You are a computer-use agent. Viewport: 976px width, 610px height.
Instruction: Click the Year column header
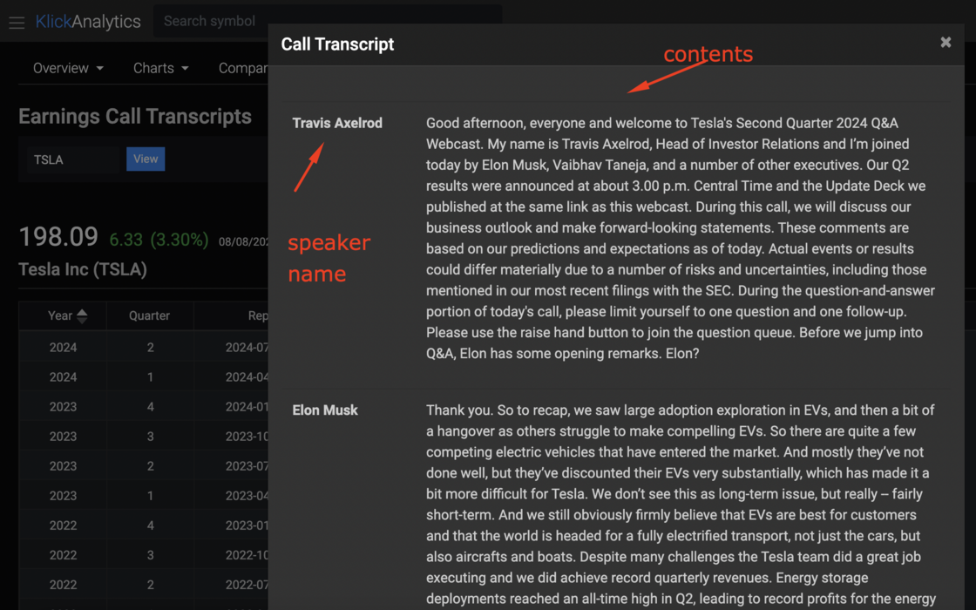[x=62, y=315]
